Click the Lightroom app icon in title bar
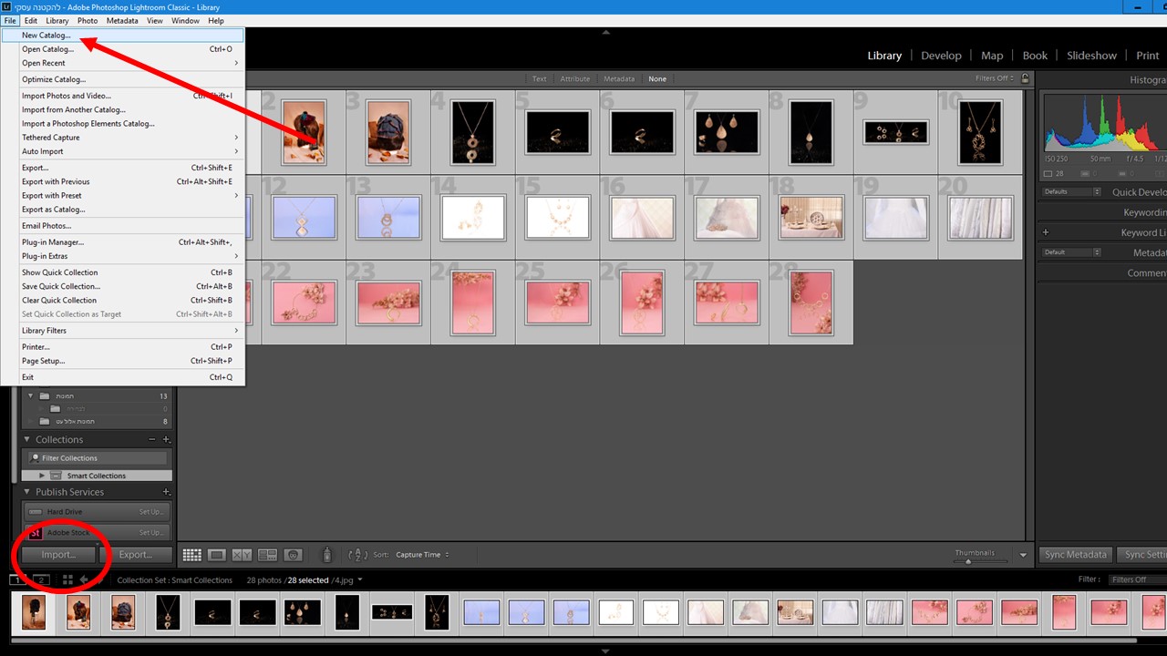This screenshot has height=656, width=1167. click(x=6, y=7)
